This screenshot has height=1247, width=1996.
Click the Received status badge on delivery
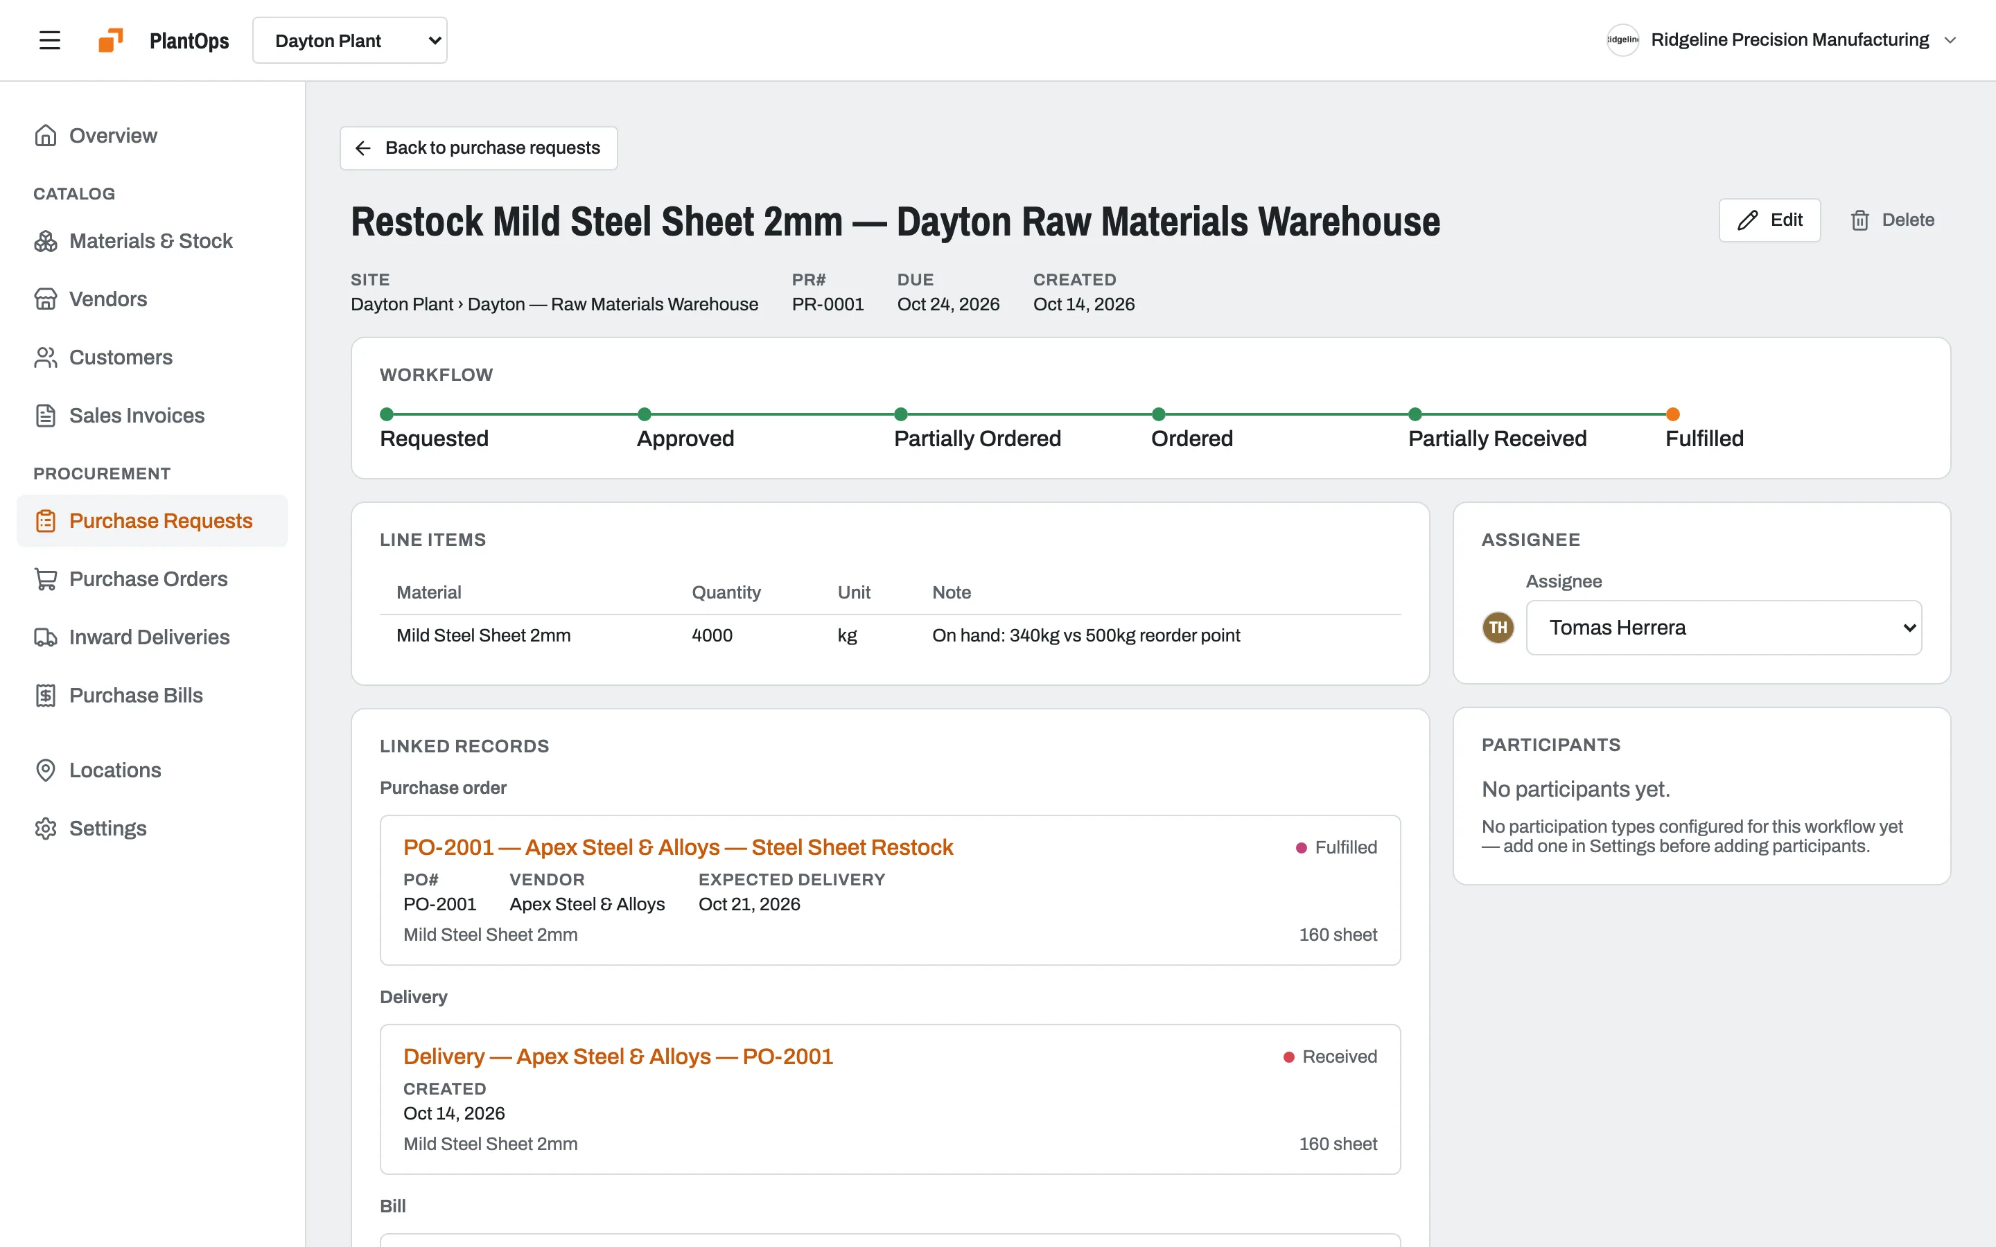click(x=1329, y=1057)
